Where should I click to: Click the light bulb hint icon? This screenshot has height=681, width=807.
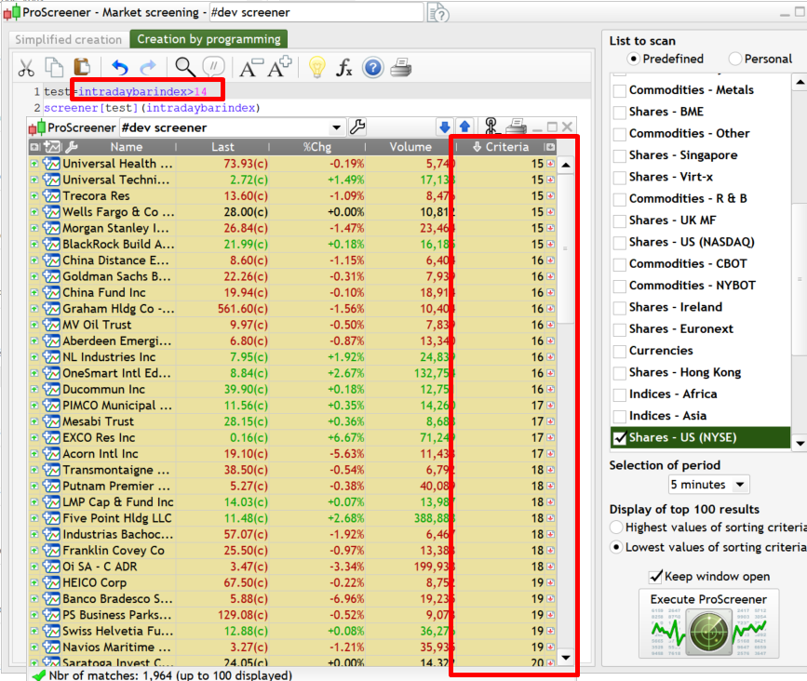tap(317, 67)
